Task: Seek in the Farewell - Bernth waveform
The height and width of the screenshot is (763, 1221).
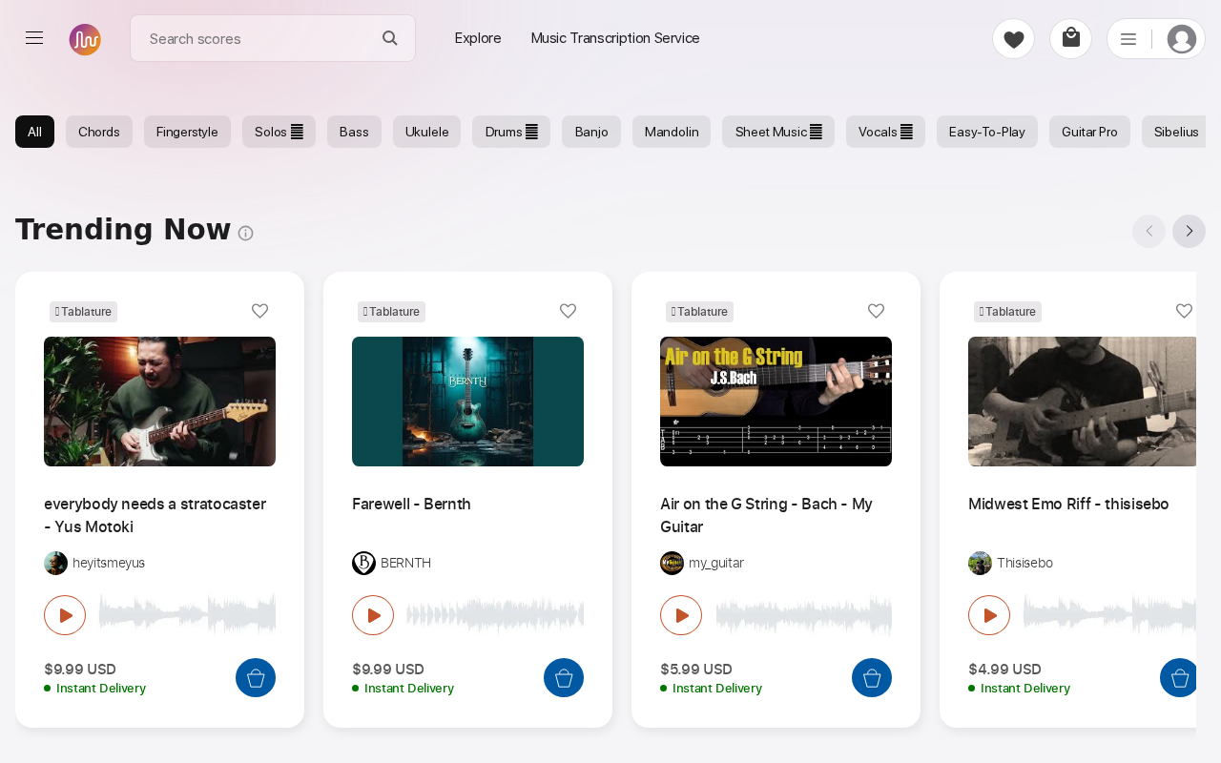Action: (495, 615)
